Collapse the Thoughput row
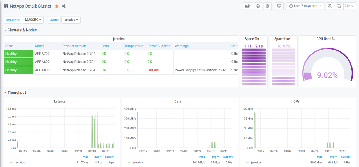Viewport: 359px width, 167px height. pyautogui.click(x=17, y=93)
